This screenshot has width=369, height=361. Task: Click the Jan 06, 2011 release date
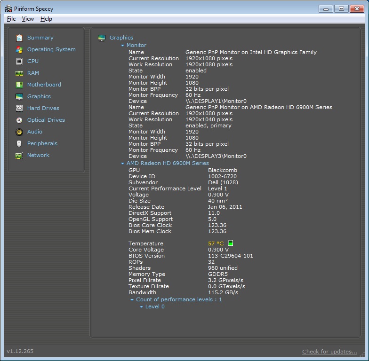coord(225,207)
